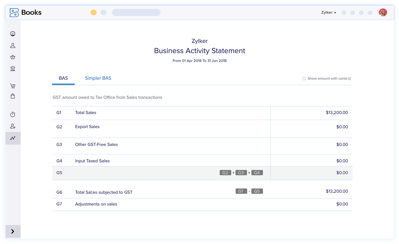
Task: Enable Show amount with cents checkbox
Action: 304,79
